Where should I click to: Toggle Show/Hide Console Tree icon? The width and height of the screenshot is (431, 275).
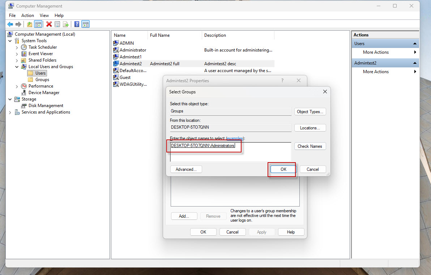pos(38,25)
